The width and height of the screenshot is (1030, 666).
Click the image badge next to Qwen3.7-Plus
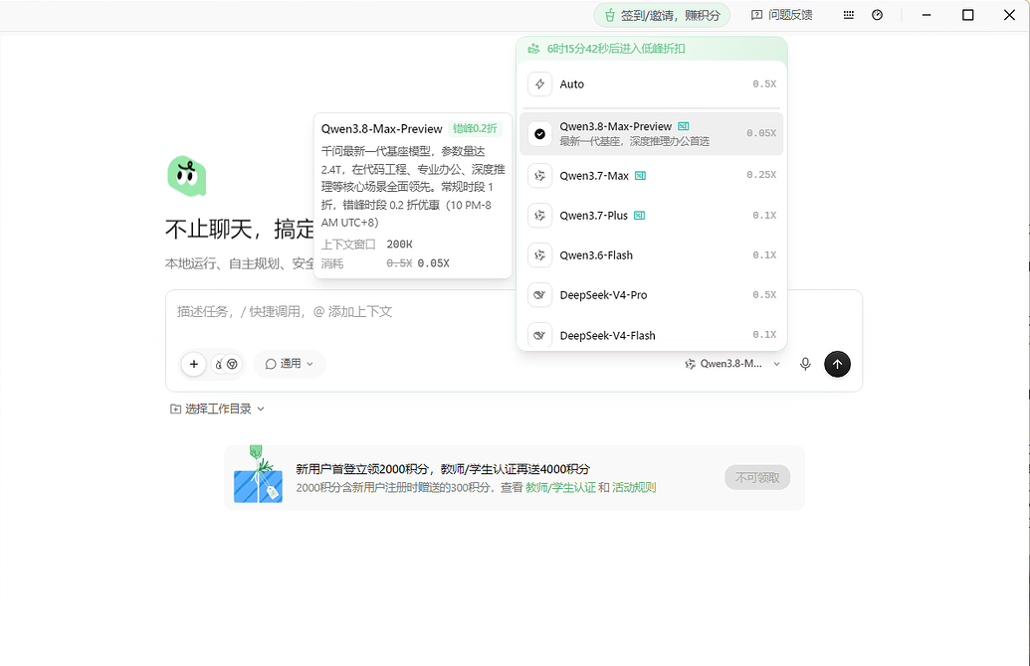pyautogui.click(x=639, y=216)
